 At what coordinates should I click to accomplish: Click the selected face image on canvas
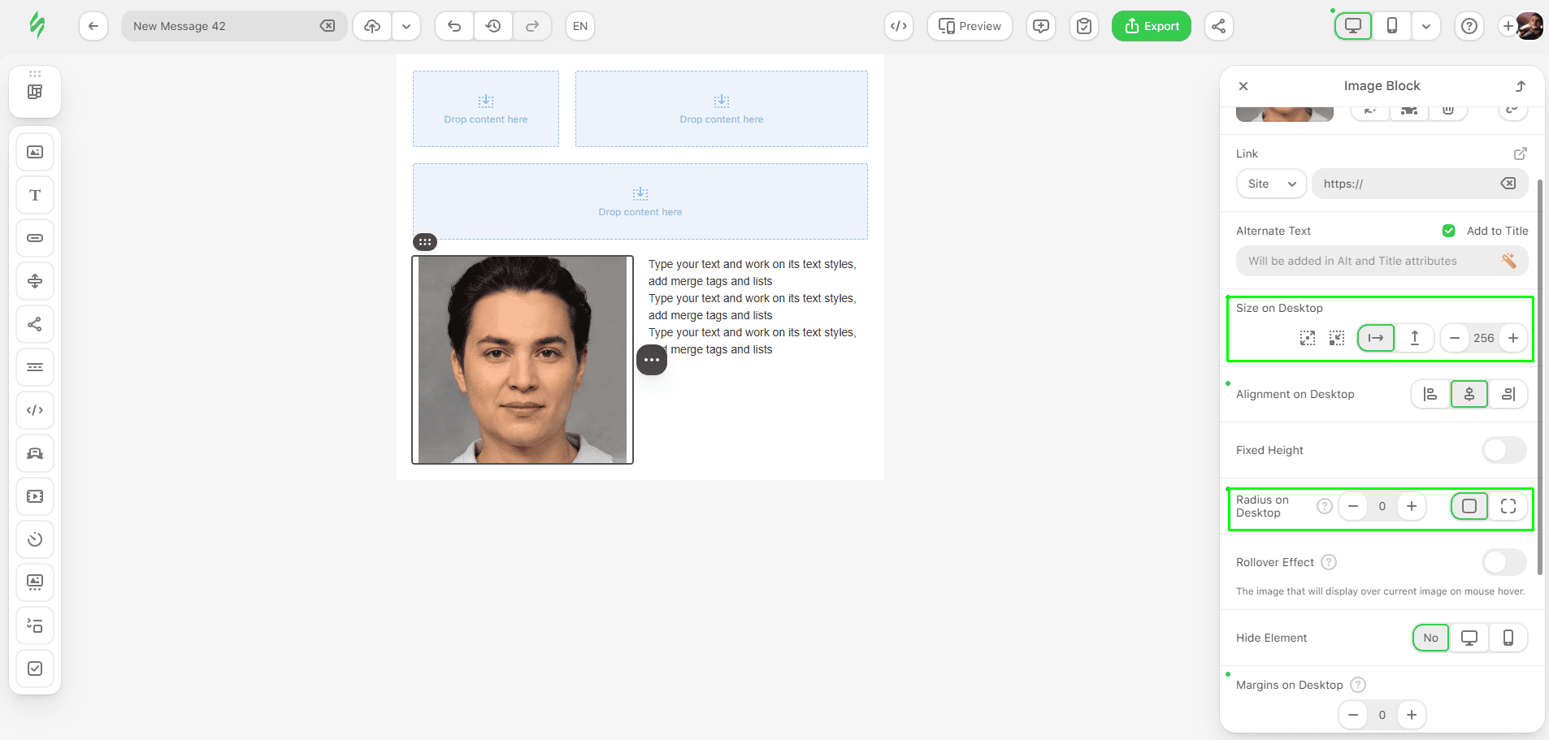click(x=523, y=360)
